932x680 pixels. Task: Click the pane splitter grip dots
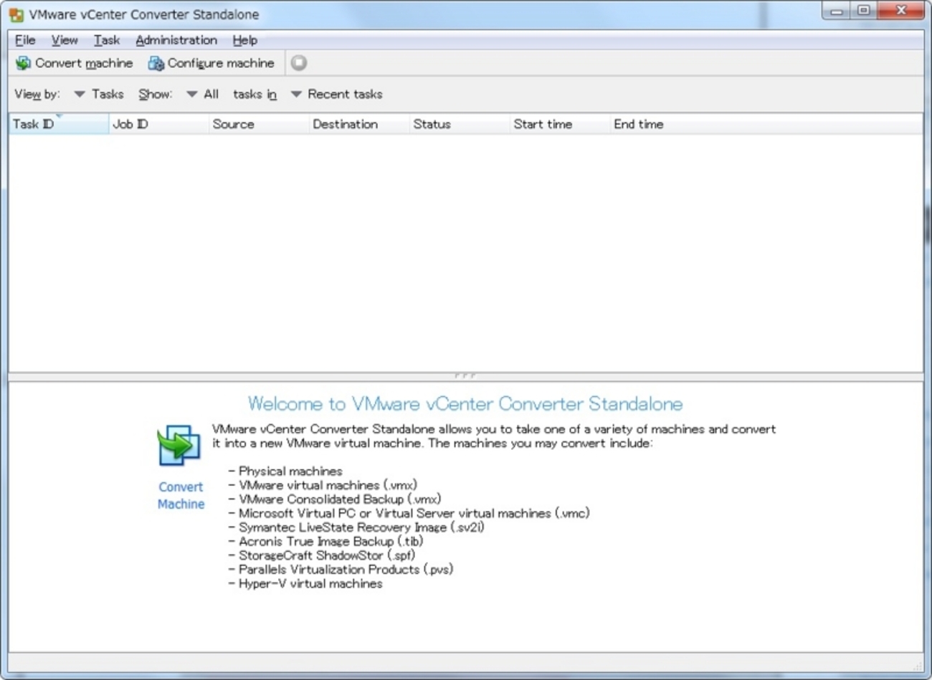tap(465, 375)
